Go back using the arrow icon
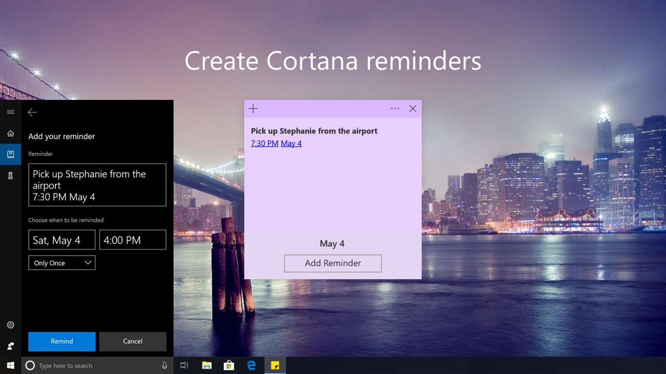The width and height of the screenshot is (666, 374). tap(32, 112)
